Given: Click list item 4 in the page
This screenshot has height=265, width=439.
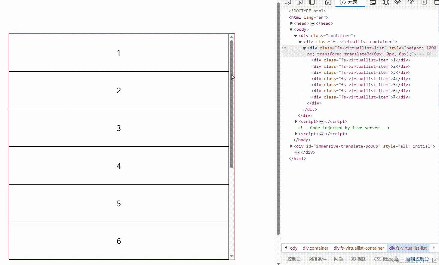Looking at the screenshot, I should [x=119, y=166].
